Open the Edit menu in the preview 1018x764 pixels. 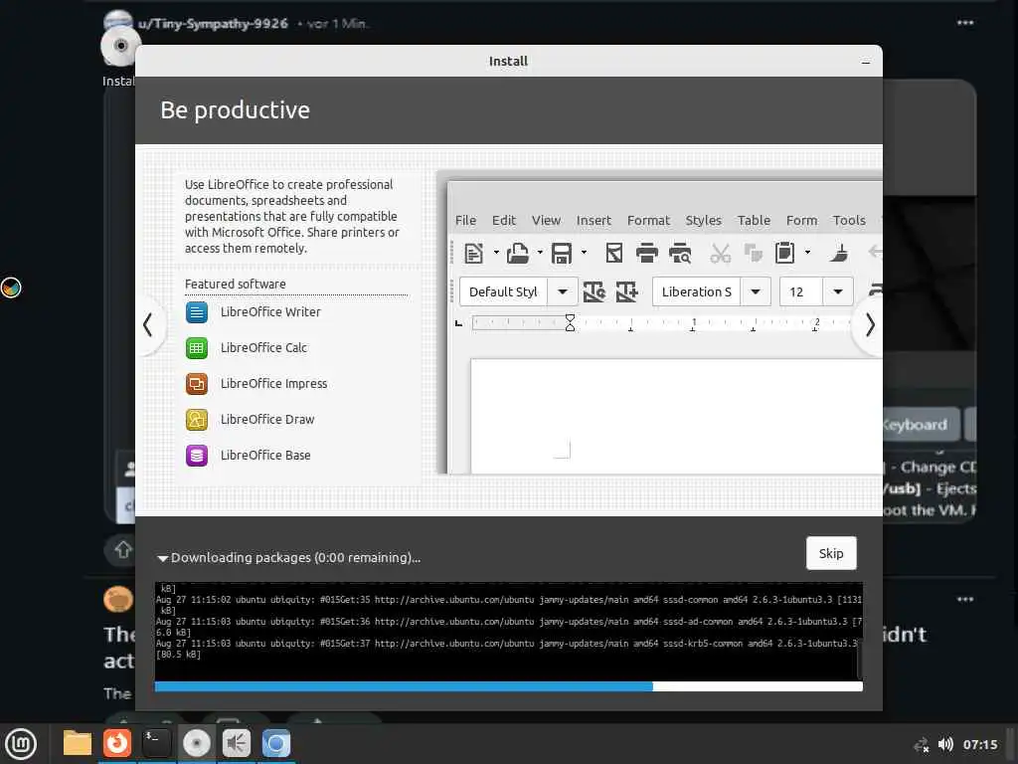click(504, 220)
